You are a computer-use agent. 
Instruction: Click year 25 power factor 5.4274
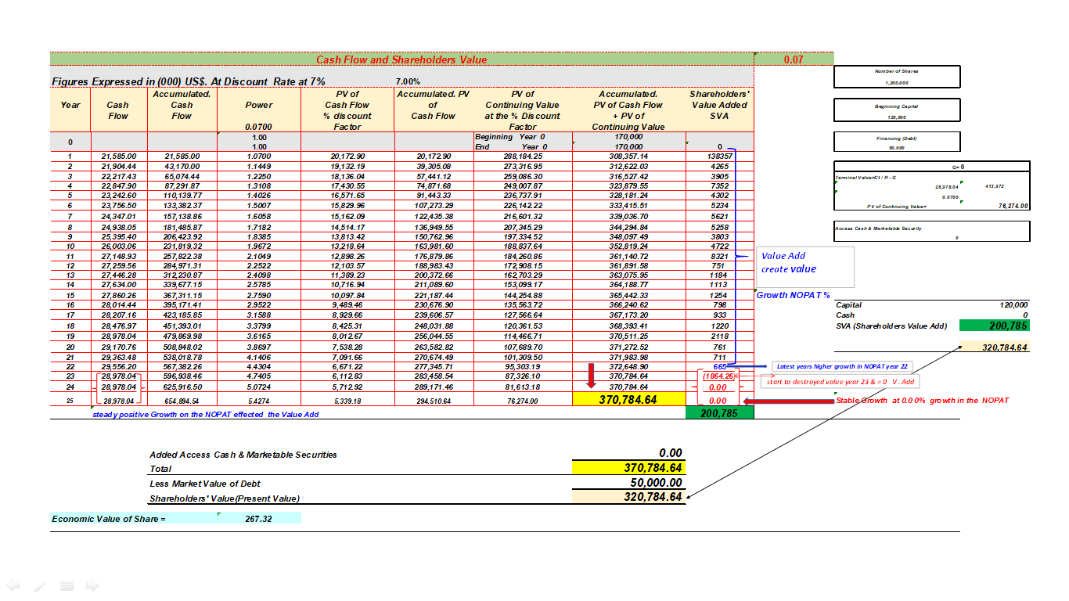pyautogui.click(x=258, y=401)
